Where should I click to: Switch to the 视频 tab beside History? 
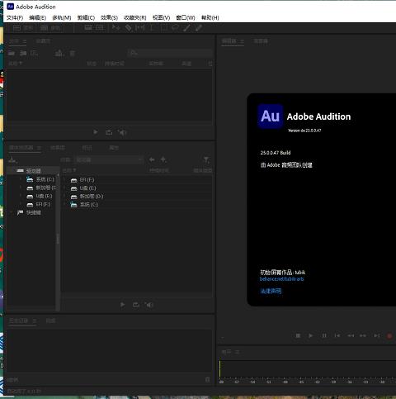[x=50, y=321]
